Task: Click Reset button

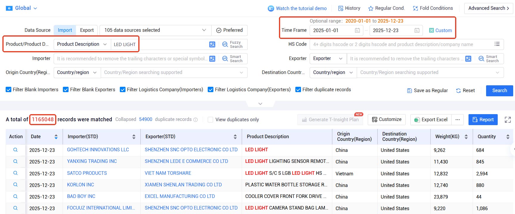Action: tap(465, 91)
